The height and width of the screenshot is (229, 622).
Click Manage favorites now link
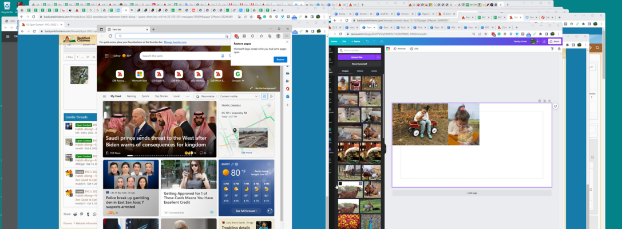click(175, 42)
